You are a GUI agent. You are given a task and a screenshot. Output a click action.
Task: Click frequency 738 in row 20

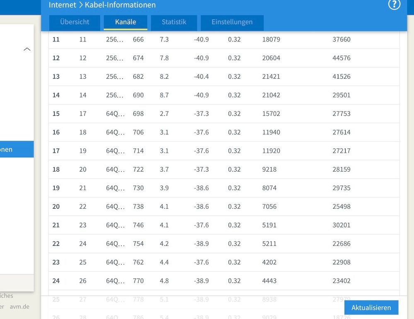click(138, 206)
